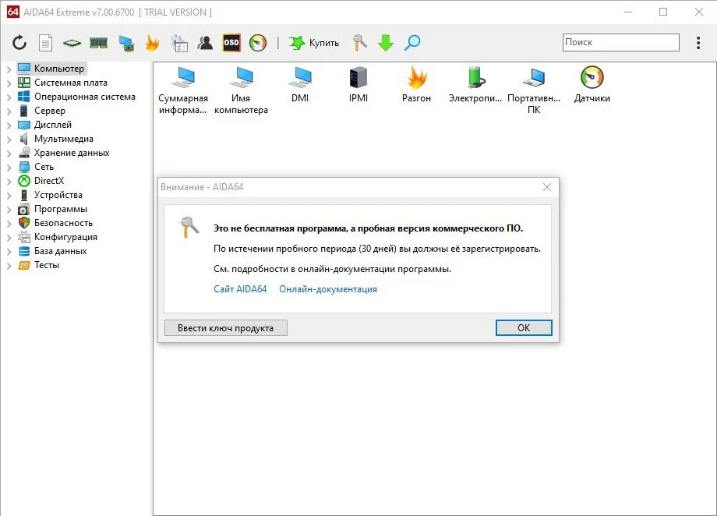
Task: Open the flame stability test icon
Action: (152, 43)
